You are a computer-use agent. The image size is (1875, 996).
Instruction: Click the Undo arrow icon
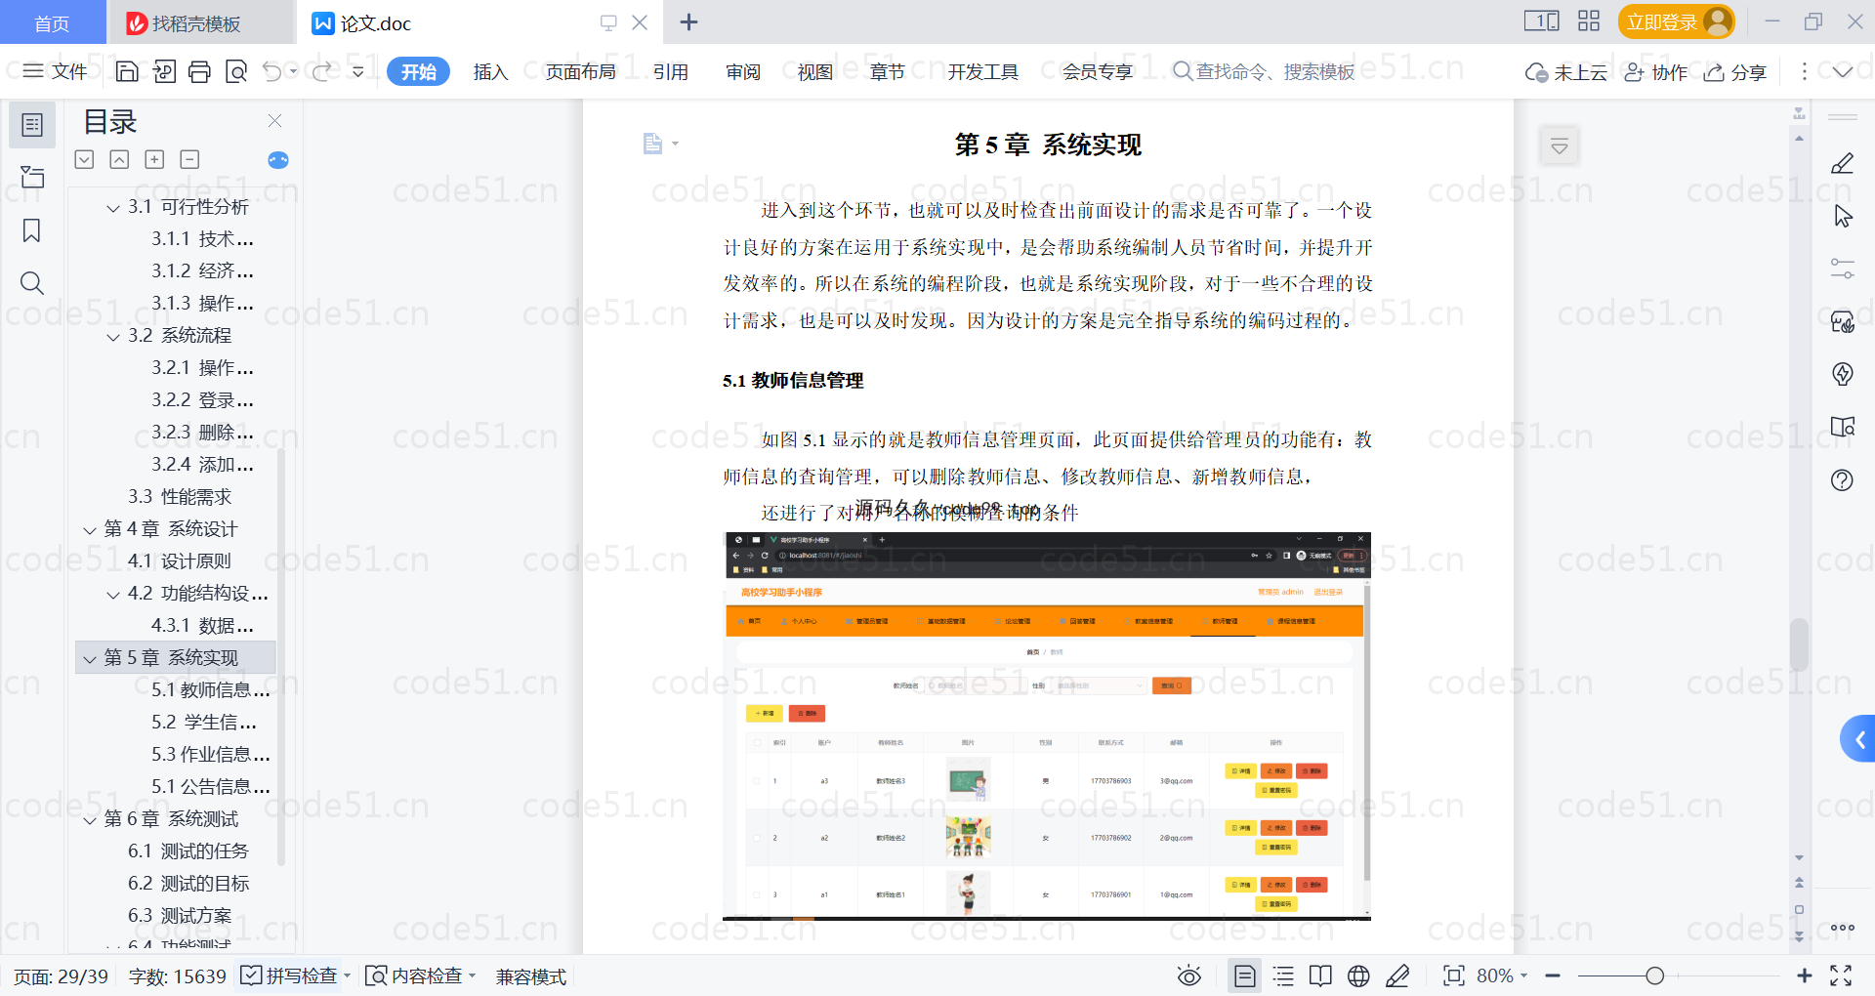coord(272,71)
